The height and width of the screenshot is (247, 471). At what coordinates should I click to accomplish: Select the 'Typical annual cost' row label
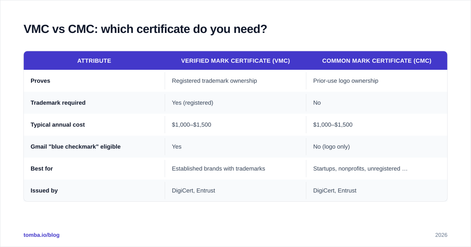[58, 125]
